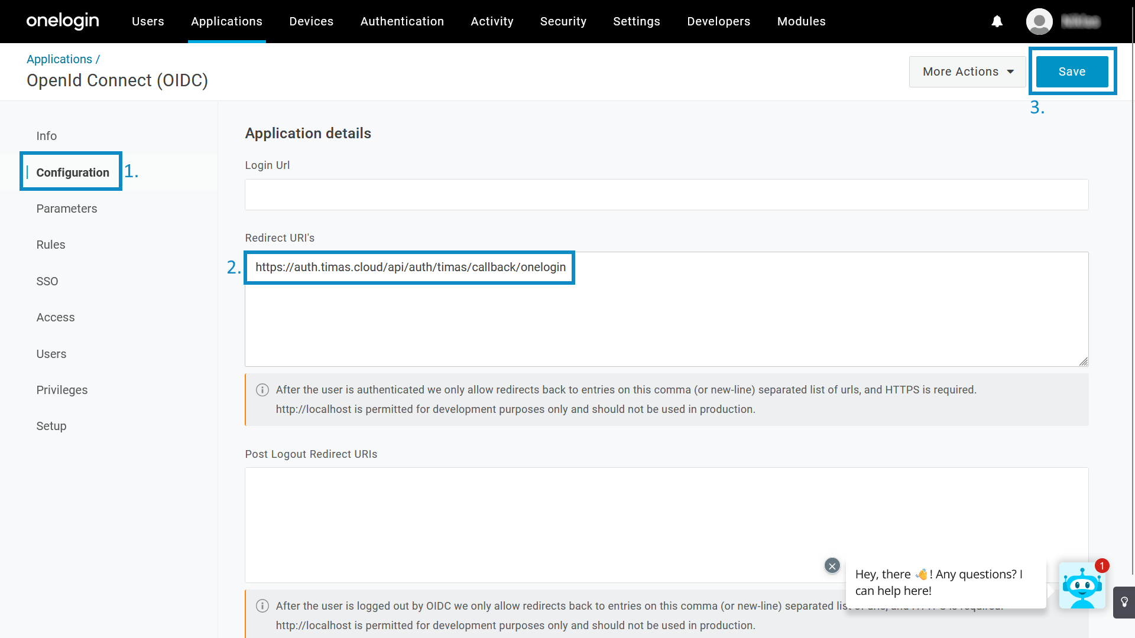
Task: Open the Developers top menu
Action: pos(718,21)
